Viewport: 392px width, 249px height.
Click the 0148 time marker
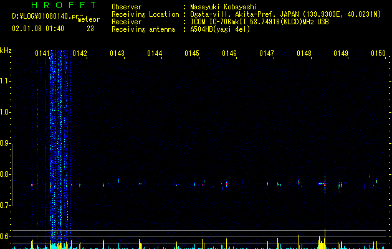pyautogui.click(x=304, y=54)
